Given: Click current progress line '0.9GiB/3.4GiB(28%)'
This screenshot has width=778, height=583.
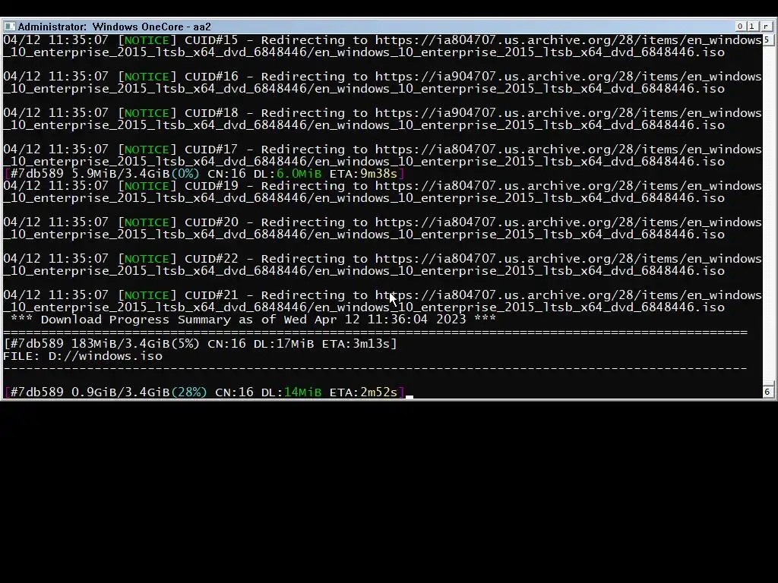Looking at the screenshot, I should click(x=204, y=392).
